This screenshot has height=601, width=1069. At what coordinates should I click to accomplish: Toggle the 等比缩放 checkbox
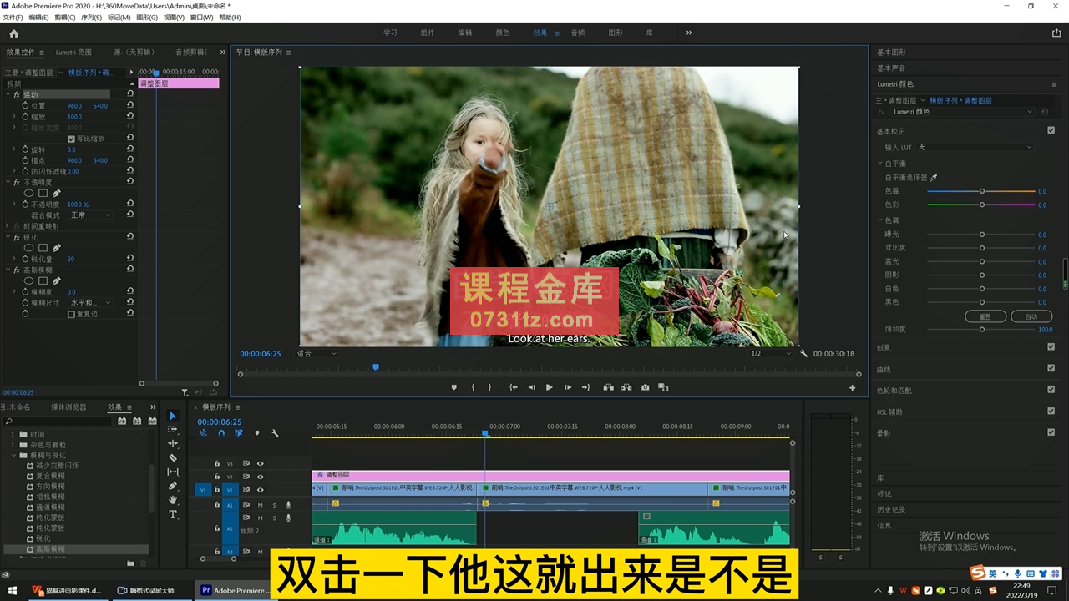[x=71, y=139]
